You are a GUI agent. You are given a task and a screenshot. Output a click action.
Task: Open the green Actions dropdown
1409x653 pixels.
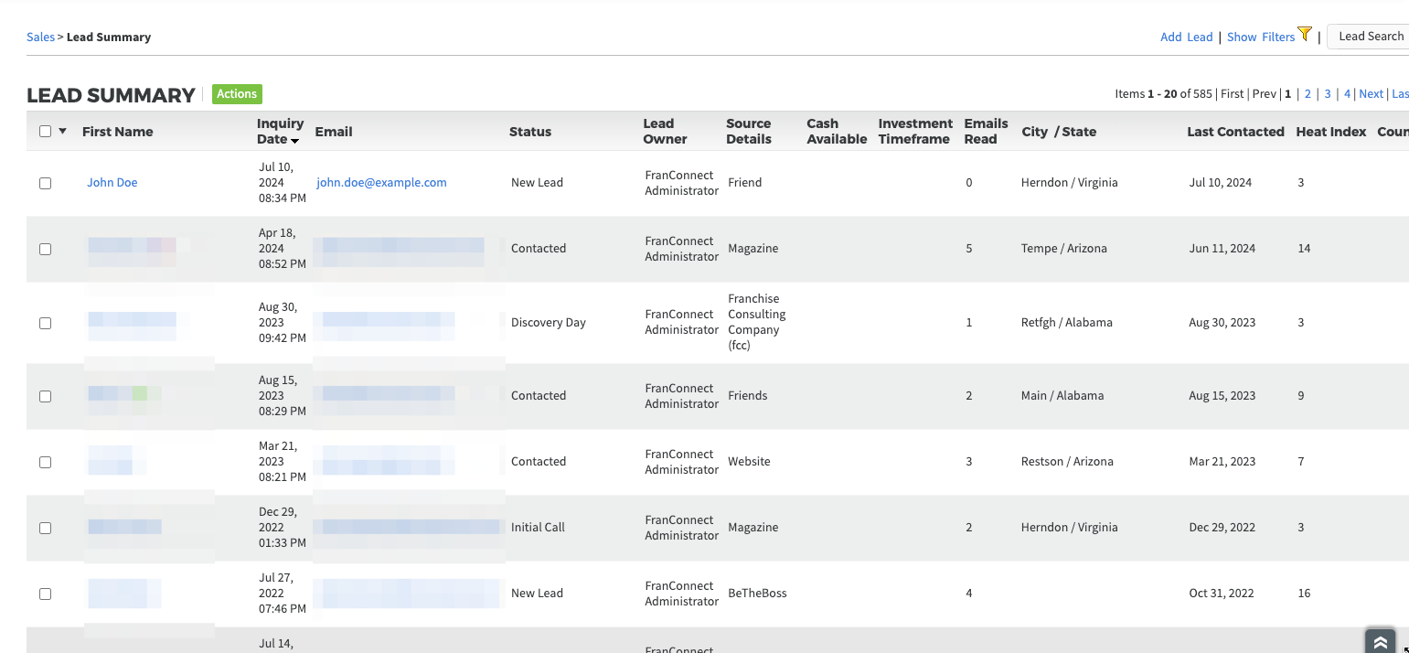click(237, 94)
